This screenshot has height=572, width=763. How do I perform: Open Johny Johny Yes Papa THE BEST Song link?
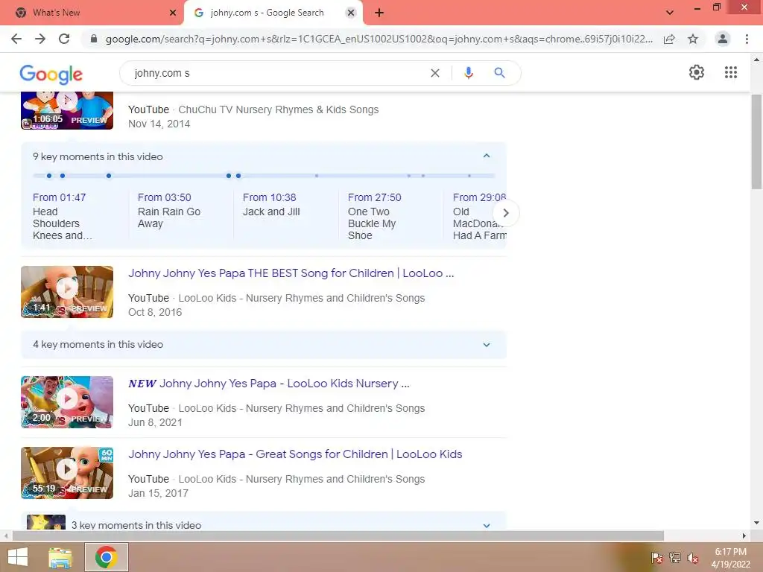(x=291, y=273)
